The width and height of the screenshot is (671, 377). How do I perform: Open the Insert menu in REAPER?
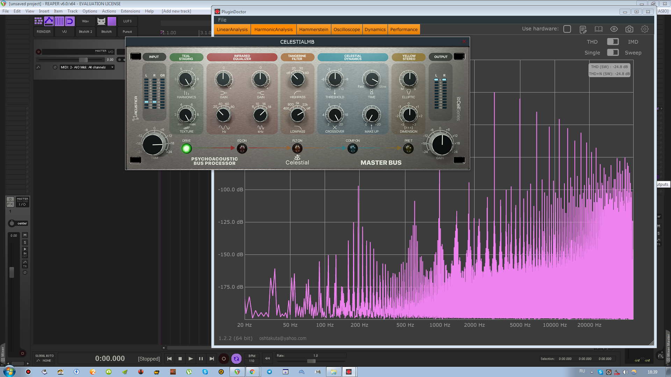[x=44, y=11]
